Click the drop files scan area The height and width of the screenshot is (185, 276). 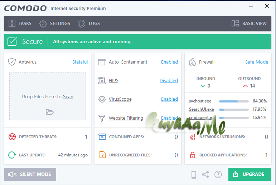click(48, 96)
